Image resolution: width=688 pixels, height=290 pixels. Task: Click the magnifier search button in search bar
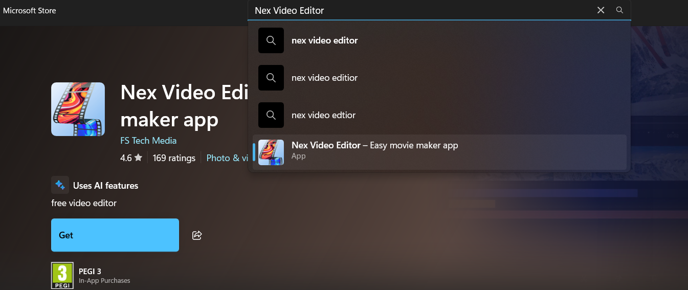click(619, 10)
